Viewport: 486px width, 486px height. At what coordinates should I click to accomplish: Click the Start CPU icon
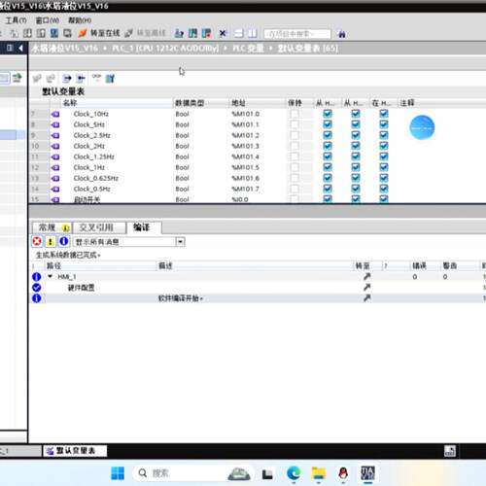tap(192, 33)
